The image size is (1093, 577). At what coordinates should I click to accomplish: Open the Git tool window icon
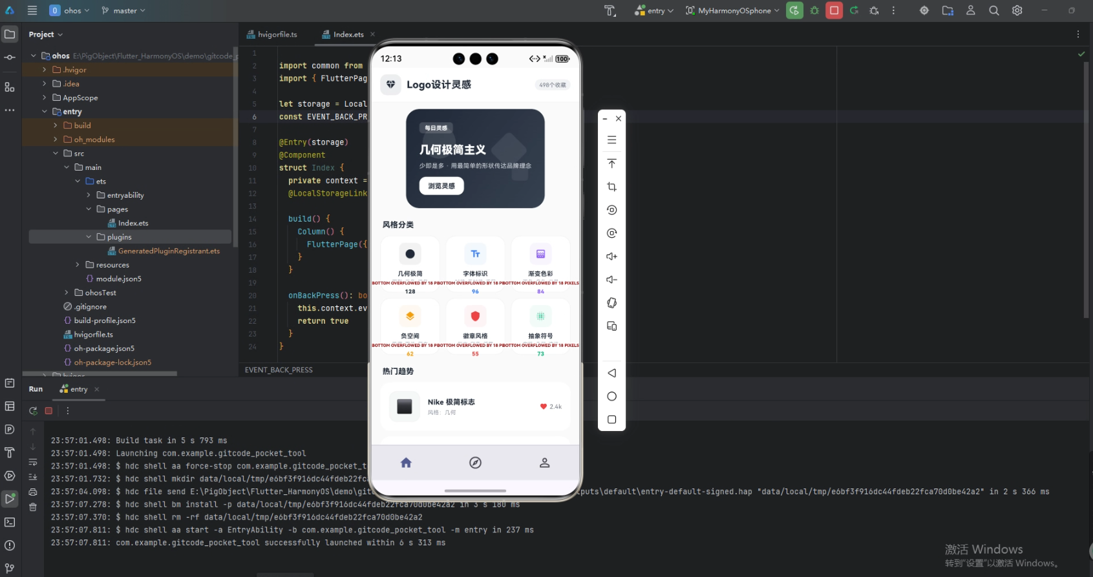tap(10, 569)
